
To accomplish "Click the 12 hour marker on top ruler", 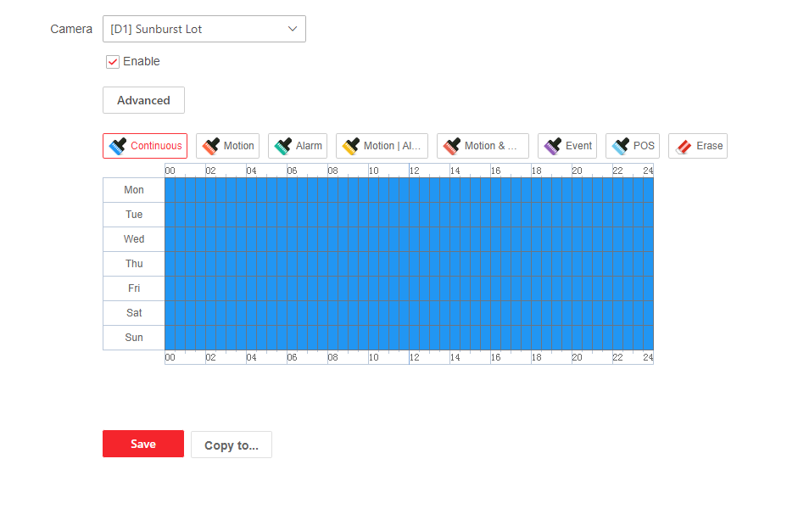I will coord(414,171).
